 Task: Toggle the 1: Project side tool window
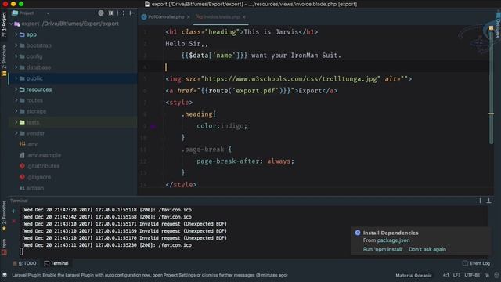point(4,24)
